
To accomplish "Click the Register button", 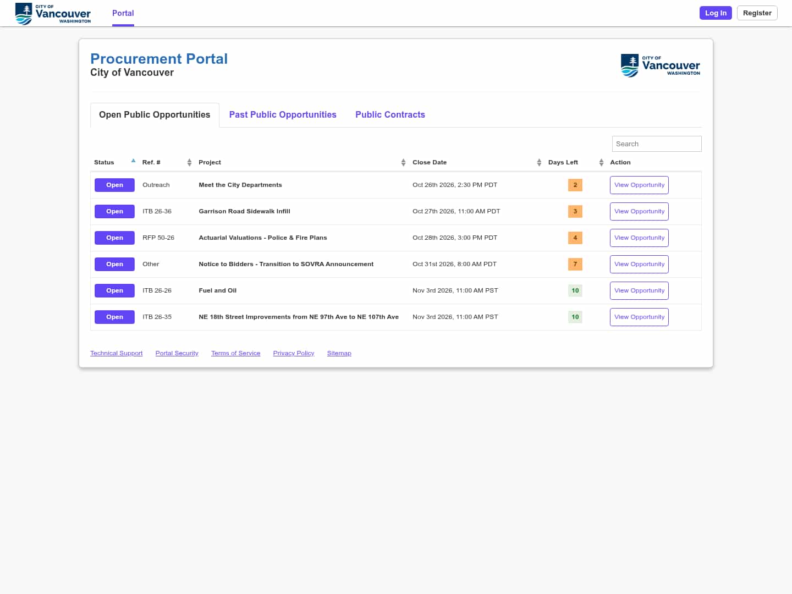I will click(x=757, y=13).
